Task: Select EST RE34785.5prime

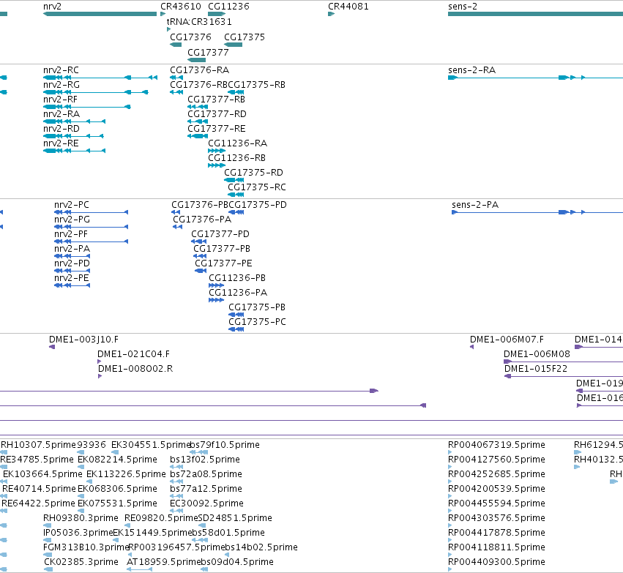Action: coord(37,460)
